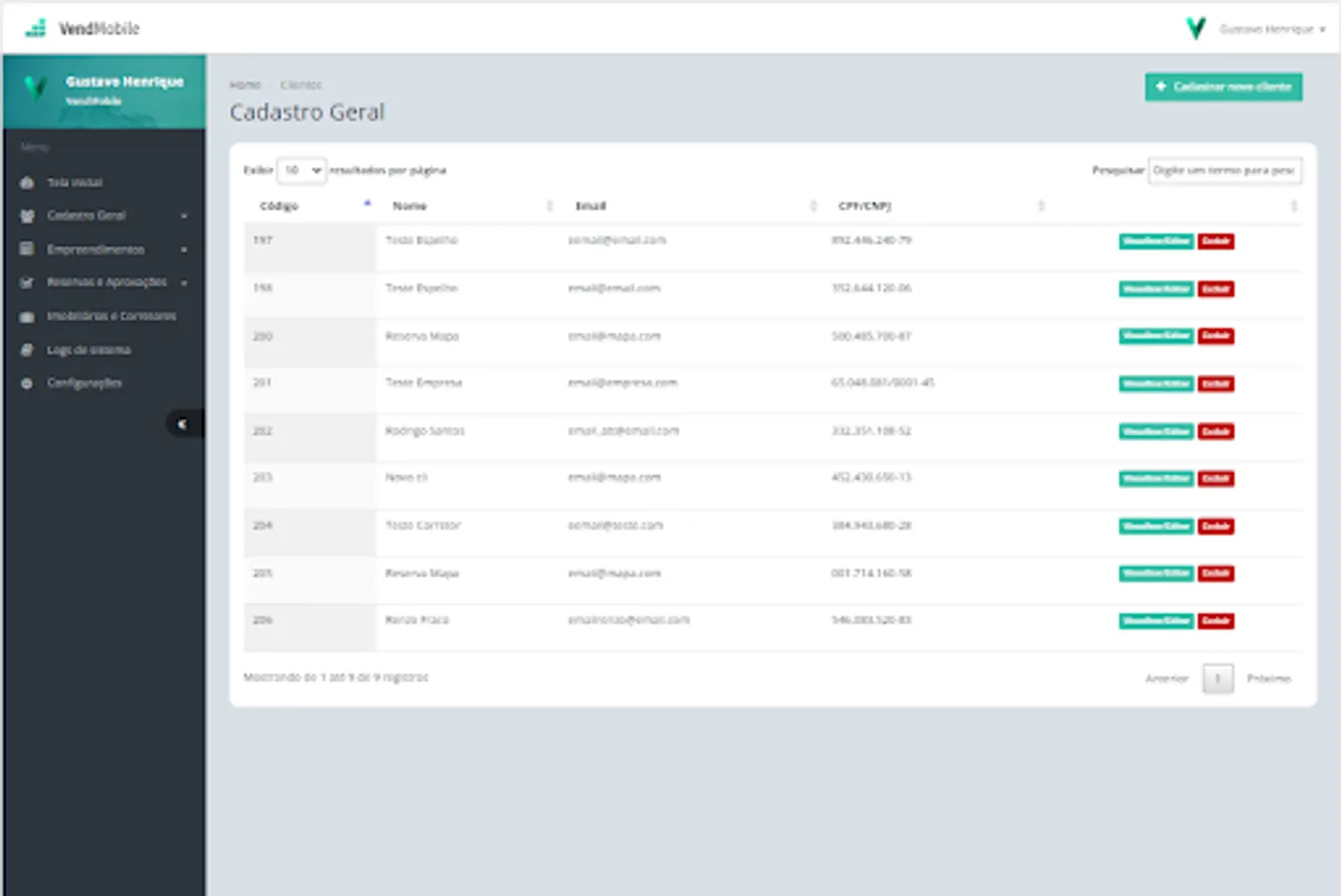Click Visualizar/Editar for client 205

click(x=1156, y=573)
